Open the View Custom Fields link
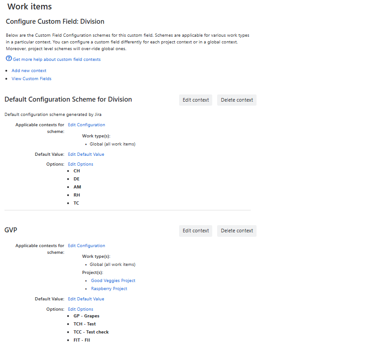Screen dimensions: 377x342 coord(31,79)
